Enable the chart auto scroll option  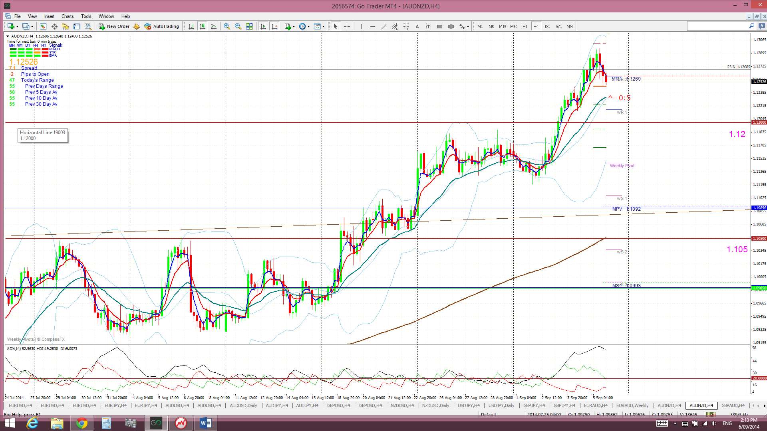[x=263, y=26]
